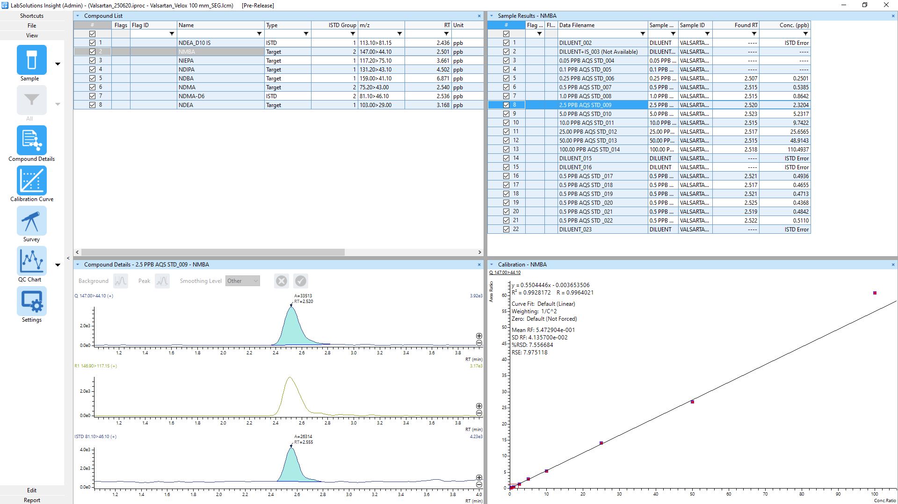Sort by the Sample ID column header

click(695, 25)
